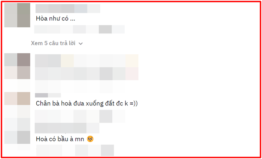Select the comment text "Hòa như có ..."
262x159 pixels.
(55, 19)
